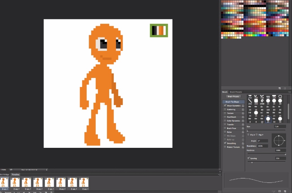Uncheck the Spacing checkbox
The image size is (292, 193).
[248, 158]
